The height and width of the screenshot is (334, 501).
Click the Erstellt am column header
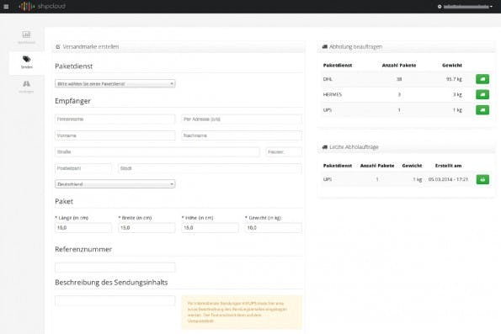tap(448, 166)
